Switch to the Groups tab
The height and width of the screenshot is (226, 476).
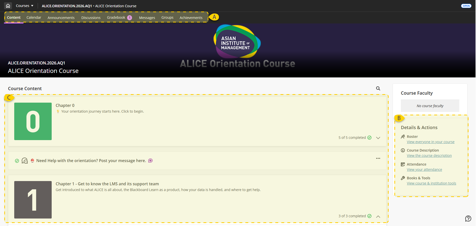click(x=167, y=17)
